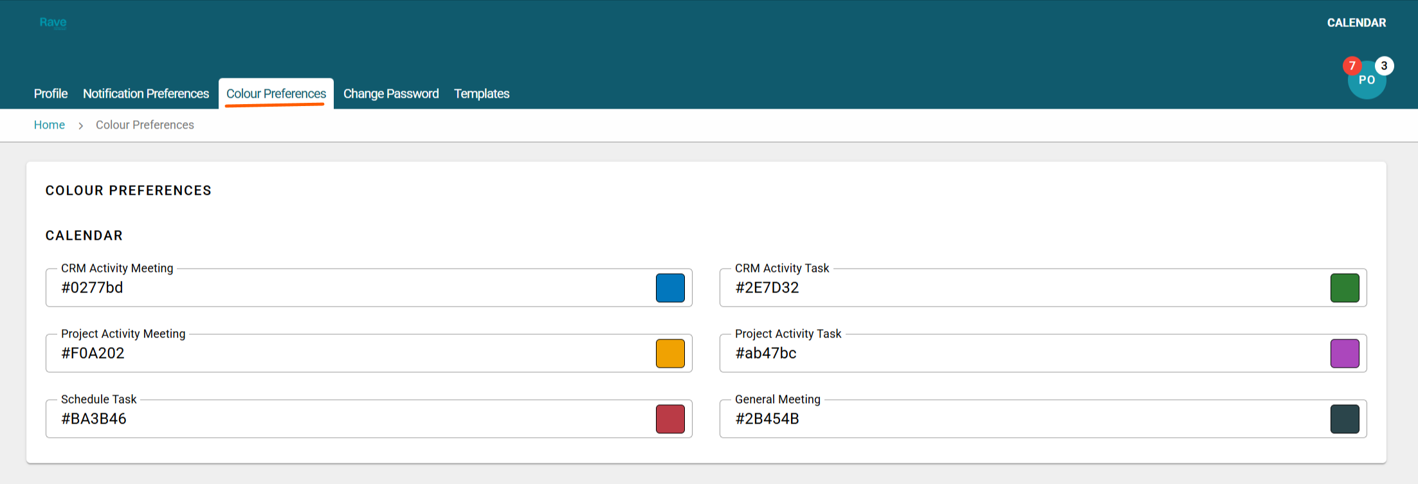Pick the orange Project Activity Meeting swatch

tap(670, 354)
